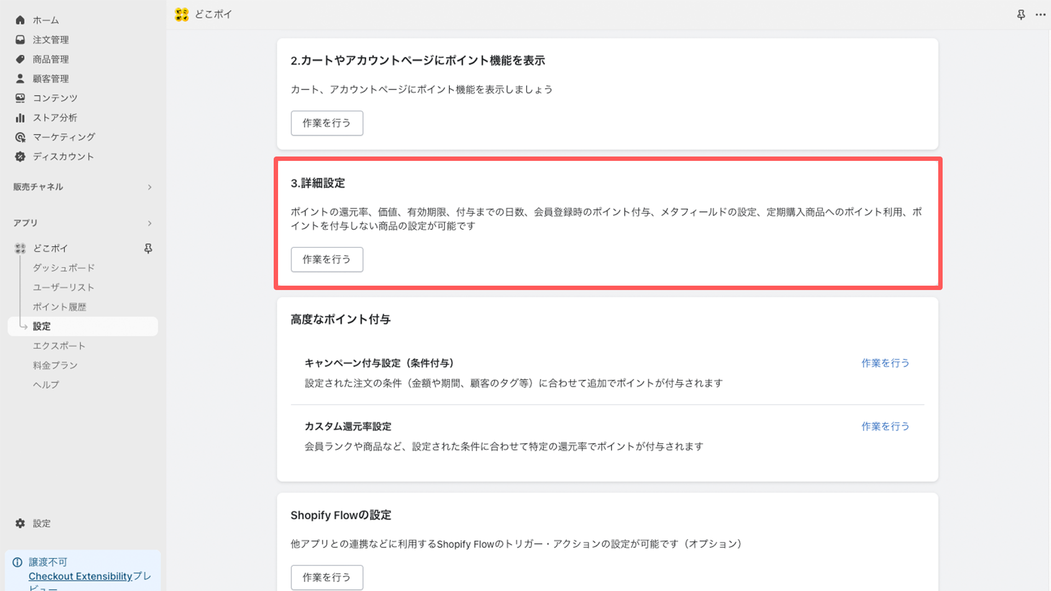Open エクスポート under どこポイ

pyautogui.click(x=59, y=346)
